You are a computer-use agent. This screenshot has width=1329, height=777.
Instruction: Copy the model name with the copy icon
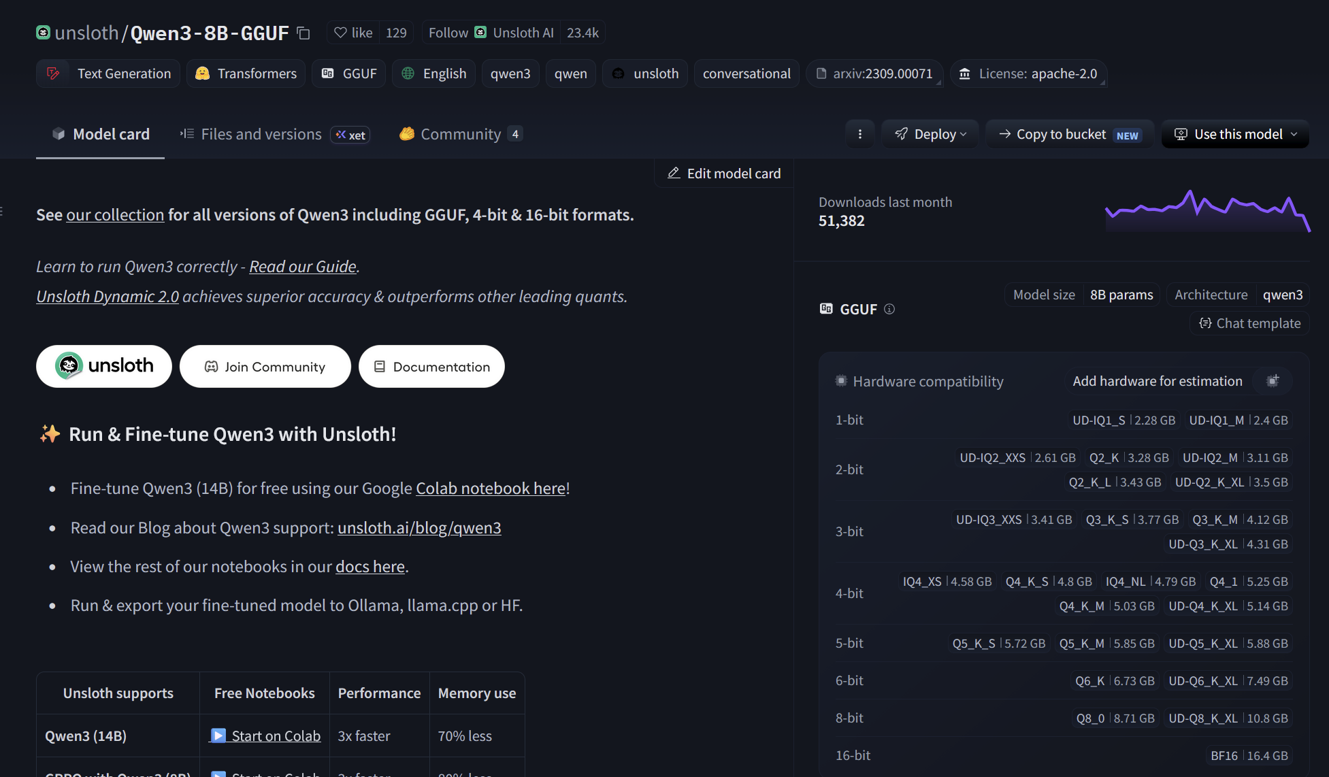[x=303, y=33]
